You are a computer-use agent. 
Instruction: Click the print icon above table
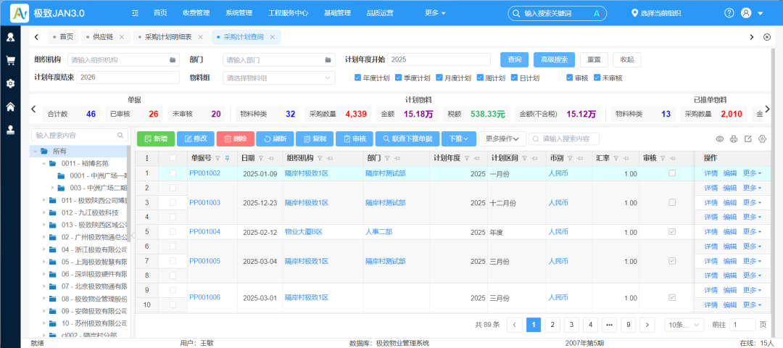pyautogui.click(x=734, y=138)
